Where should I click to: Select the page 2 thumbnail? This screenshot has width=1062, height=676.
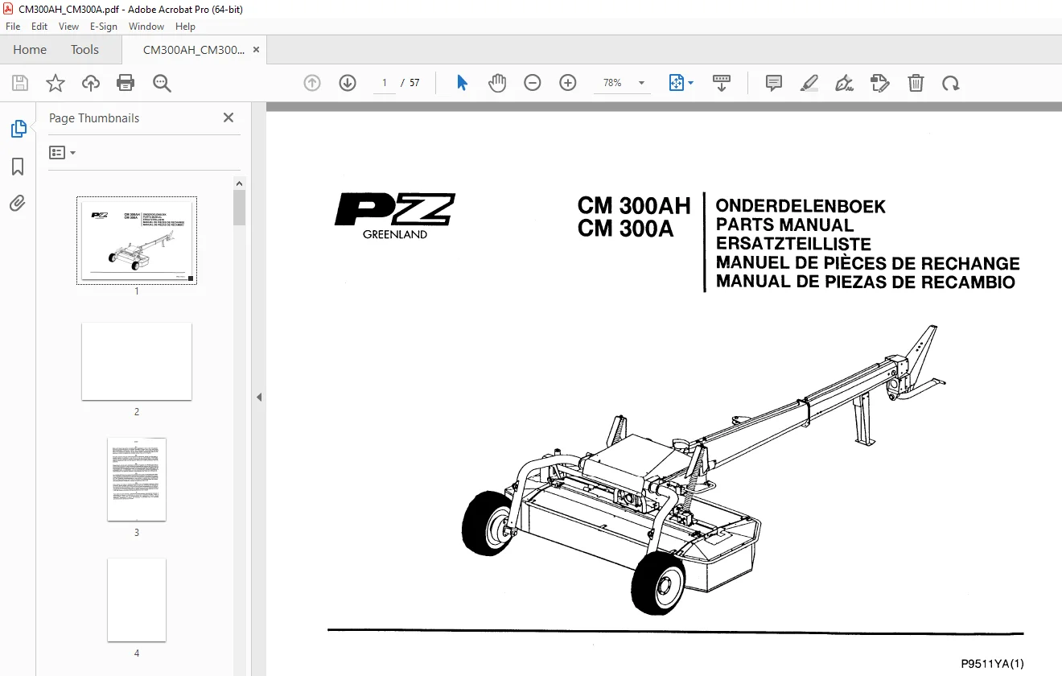[137, 361]
